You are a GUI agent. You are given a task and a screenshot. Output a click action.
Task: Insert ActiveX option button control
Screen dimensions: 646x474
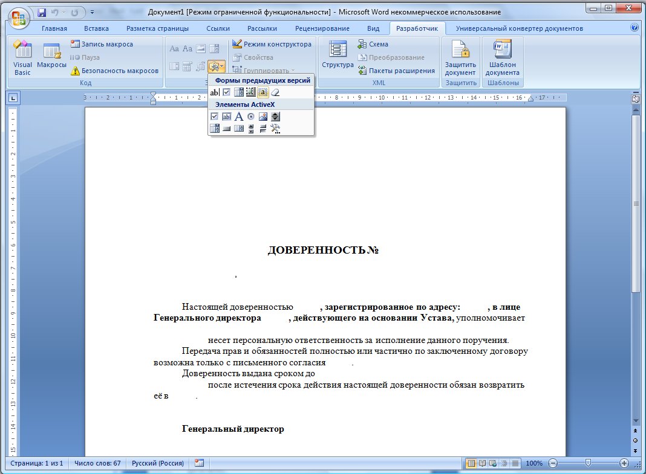[x=251, y=117]
